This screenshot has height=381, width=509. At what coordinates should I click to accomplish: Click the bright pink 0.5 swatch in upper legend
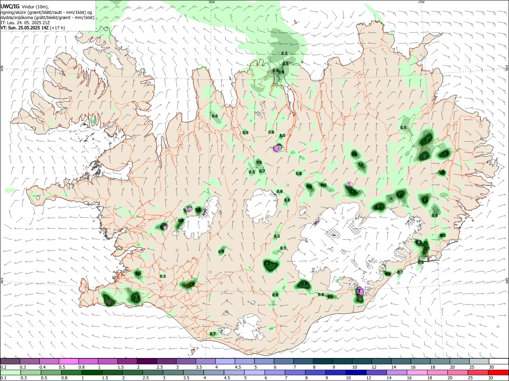(68, 362)
